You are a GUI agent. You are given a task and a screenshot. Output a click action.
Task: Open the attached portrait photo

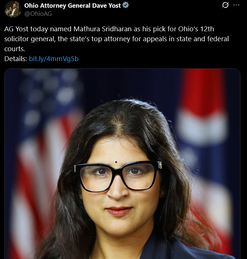[x=122, y=164]
